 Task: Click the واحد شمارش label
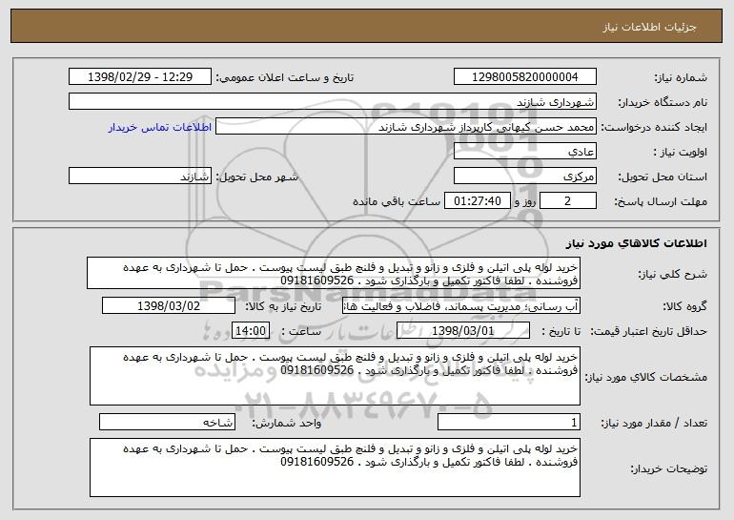pos(287,423)
